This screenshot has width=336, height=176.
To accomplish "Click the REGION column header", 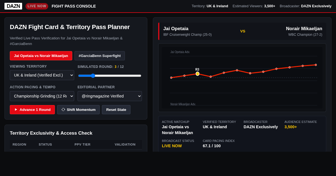I will click(19, 144).
